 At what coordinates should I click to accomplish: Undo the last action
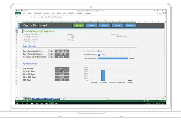point(22,11)
